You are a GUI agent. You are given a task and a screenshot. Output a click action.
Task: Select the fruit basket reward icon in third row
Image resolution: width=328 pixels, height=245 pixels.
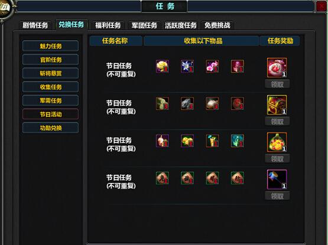(x=277, y=142)
